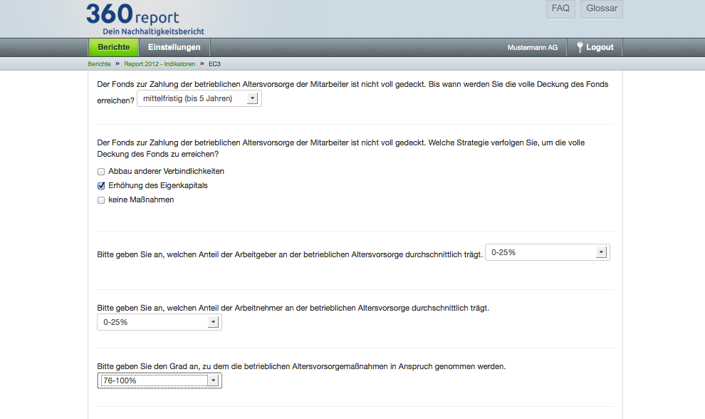Tick the keine Maßnahmen checkbox

pos(101,200)
